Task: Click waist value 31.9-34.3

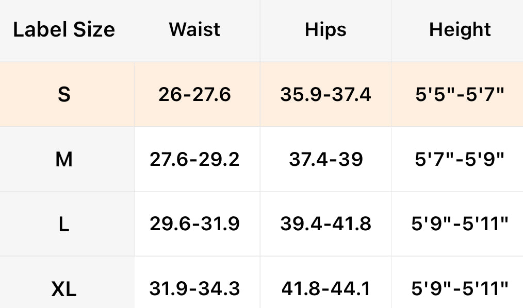Action: tap(194, 289)
